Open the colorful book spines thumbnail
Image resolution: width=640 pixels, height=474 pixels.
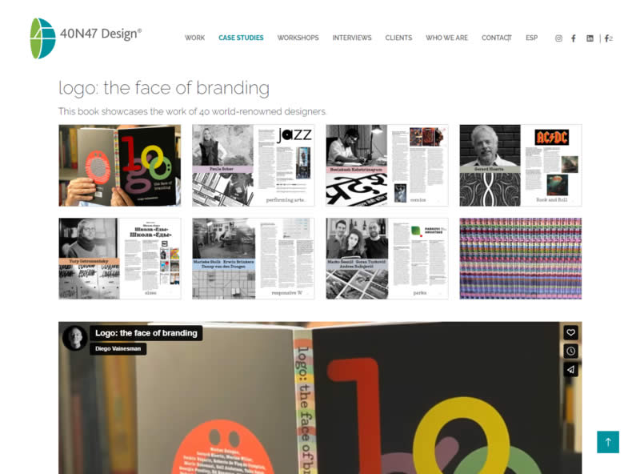tap(521, 259)
